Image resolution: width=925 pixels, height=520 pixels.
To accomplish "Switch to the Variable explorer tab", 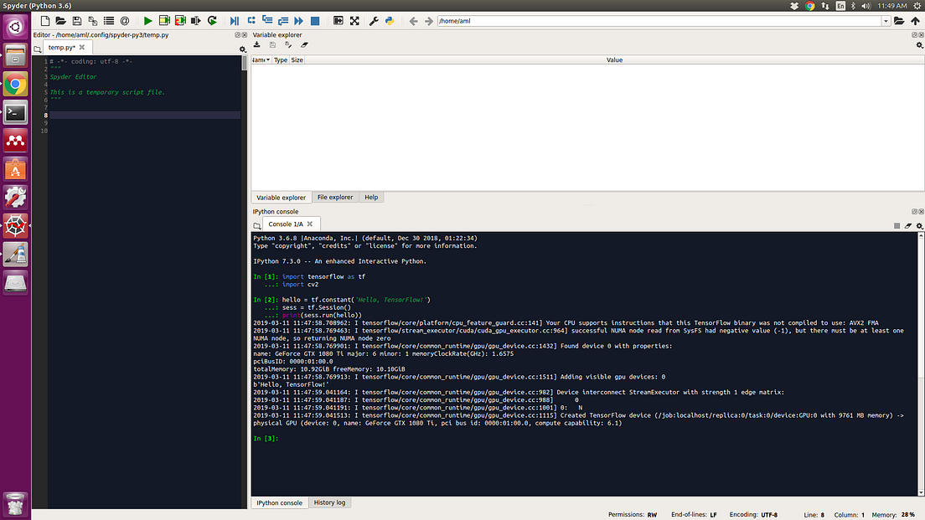I will click(281, 198).
